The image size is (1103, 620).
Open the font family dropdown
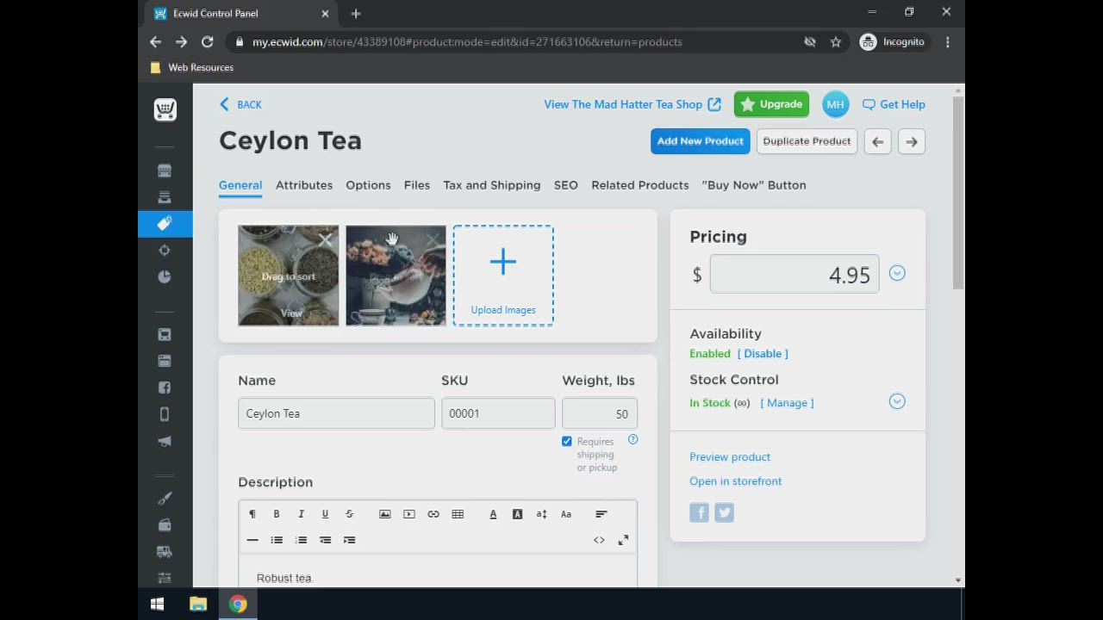click(566, 514)
